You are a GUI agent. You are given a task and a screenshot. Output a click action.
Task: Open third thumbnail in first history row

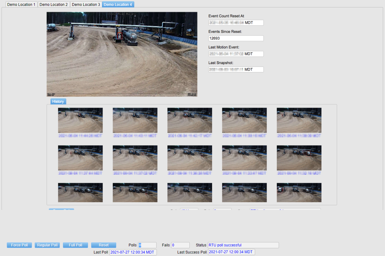pyautogui.click(x=190, y=120)
